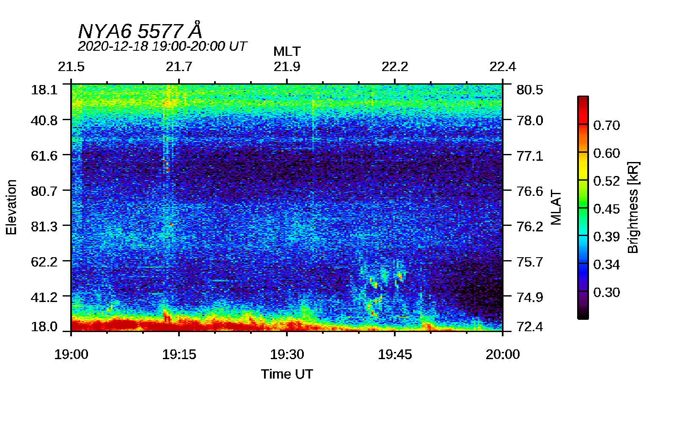Click the dark purple bottom of the colorbar

tap(583, 305)
